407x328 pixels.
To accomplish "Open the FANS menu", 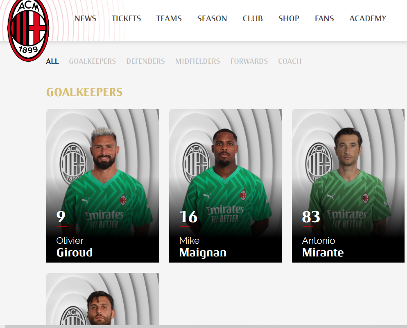I will click(x=324, y=18).
